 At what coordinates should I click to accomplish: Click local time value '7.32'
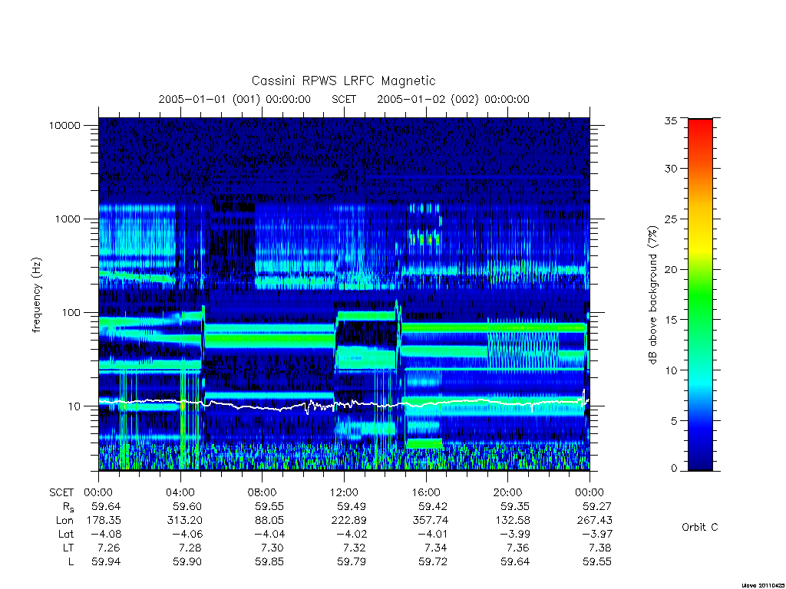[x=355, y=548]
